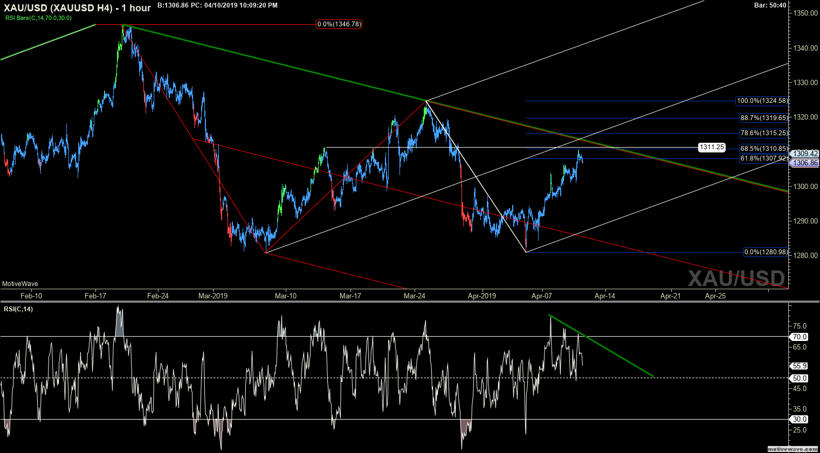Click the MotiveWave label on chart
The image size is (820, 453).
tap(20, 284)
